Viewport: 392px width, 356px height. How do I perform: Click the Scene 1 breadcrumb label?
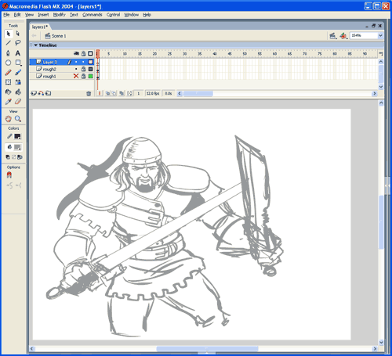pos(59,36)
